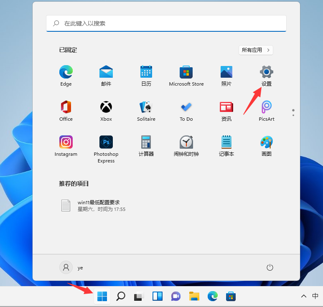Open Chat from the taskbar
The width and height of the screenshot is (323, 307).
click(x=176, y=297)
